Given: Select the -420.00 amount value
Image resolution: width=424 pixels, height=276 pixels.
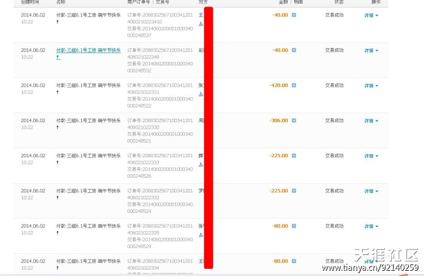Looking at the screenshot, I should point(278,85).
